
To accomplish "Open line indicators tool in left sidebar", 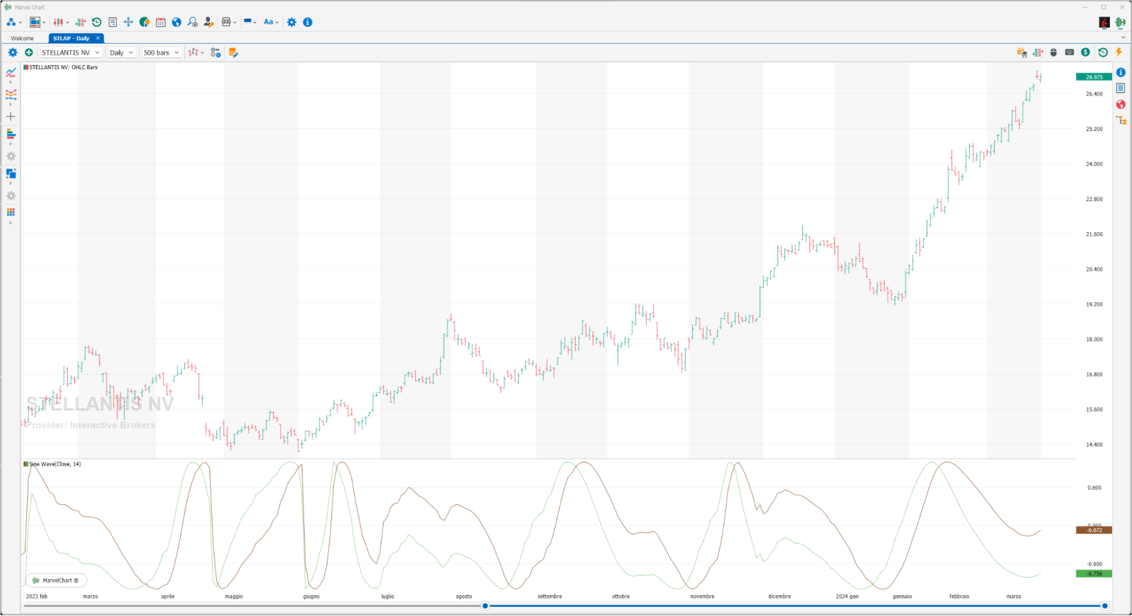I will (11, 72).
